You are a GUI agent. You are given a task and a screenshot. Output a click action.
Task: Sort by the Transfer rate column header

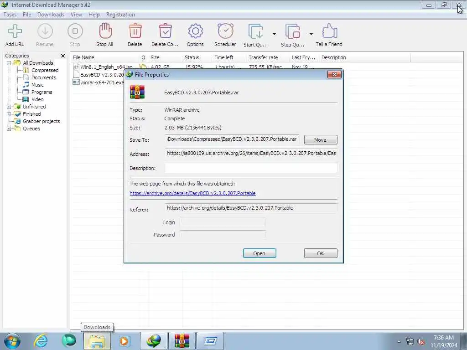(x=267, y=57)
